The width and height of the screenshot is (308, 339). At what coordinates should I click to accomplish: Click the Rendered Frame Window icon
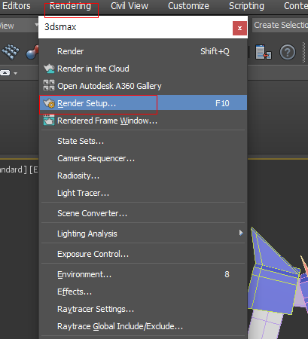tap(49, 120)
